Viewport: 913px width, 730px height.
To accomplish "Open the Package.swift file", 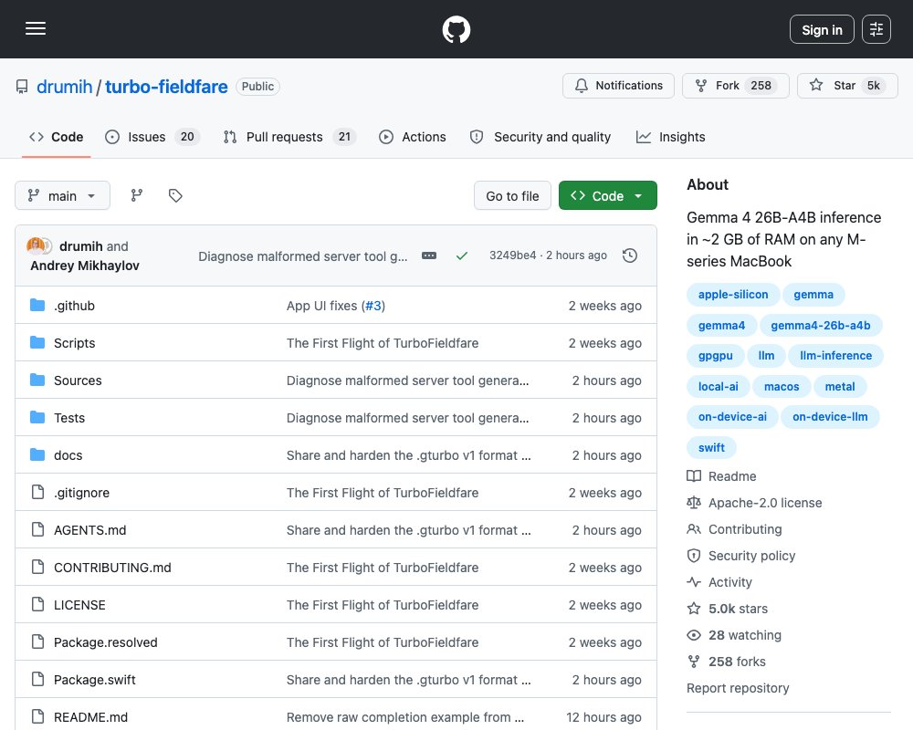I will point(94,680).
